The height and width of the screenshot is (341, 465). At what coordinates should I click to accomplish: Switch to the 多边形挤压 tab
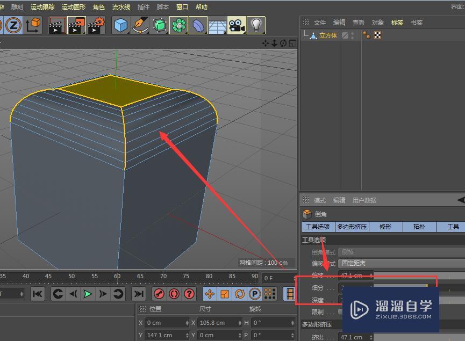[x=352, y=227]
